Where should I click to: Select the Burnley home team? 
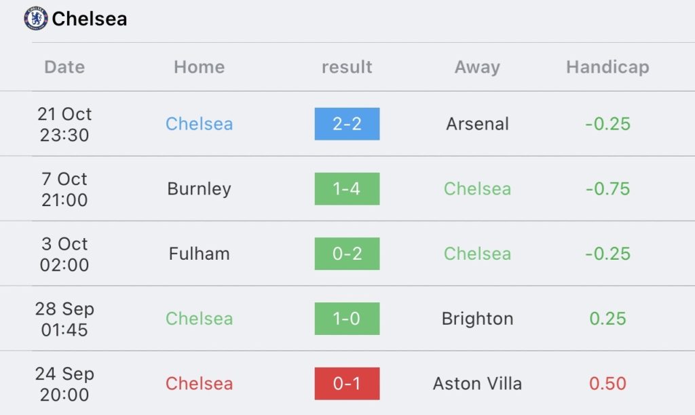pos(200,189)
